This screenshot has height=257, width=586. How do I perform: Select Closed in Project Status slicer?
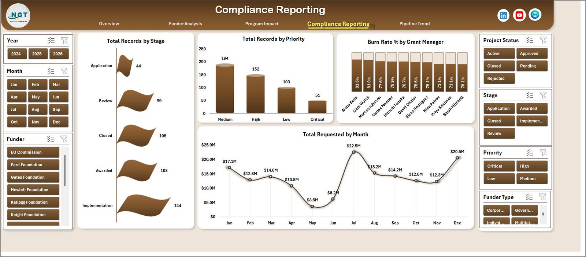(x=499, y=66)
